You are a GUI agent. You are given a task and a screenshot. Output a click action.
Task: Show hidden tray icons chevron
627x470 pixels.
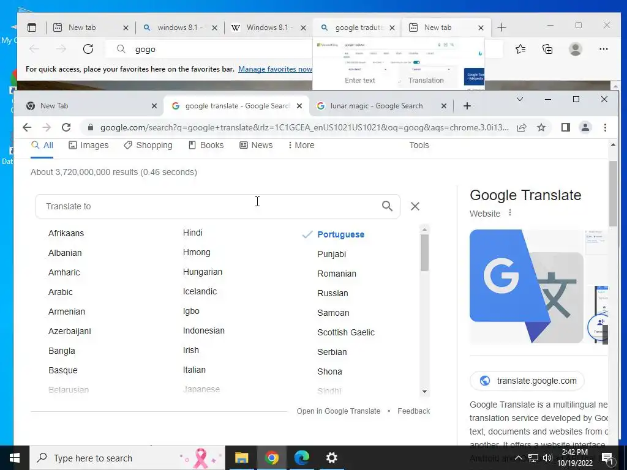518,458
